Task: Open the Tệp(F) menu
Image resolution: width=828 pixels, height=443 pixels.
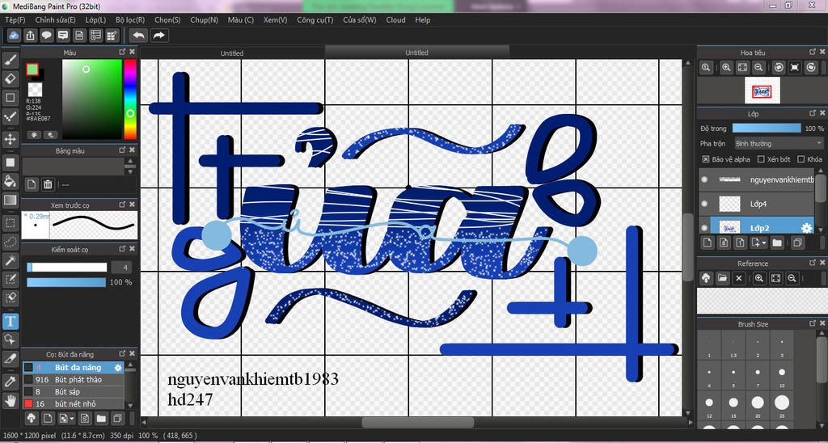Action: (15, 20)
